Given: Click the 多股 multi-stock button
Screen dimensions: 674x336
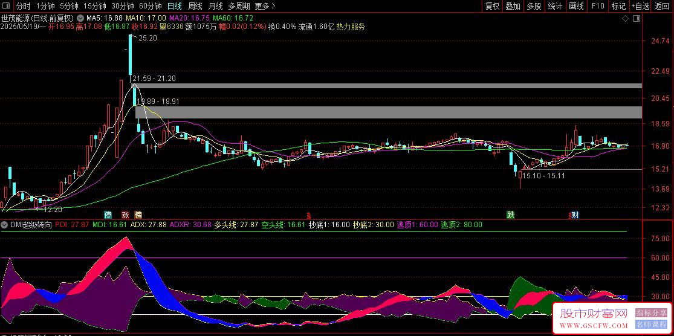Looking at the screenshot, I should coord(534,6).
